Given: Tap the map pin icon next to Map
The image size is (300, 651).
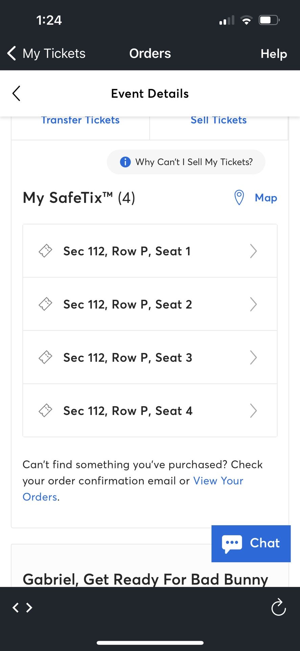Looking at the screenshot, I should 239,198.
